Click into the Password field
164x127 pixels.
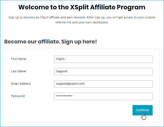(x=103, y=96)
